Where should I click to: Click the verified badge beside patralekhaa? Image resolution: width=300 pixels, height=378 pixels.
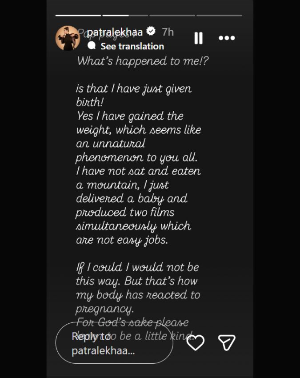tap(151, 32)
